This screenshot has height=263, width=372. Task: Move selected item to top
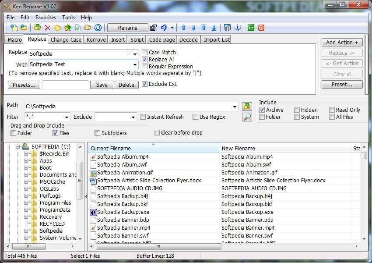[x=204, y=28]
